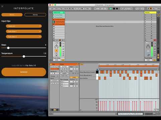Viewport: 161px width, 120px height.
Task: Switch to the Melody mode tab
Action: pyautogui.click(x=35, y=15)
